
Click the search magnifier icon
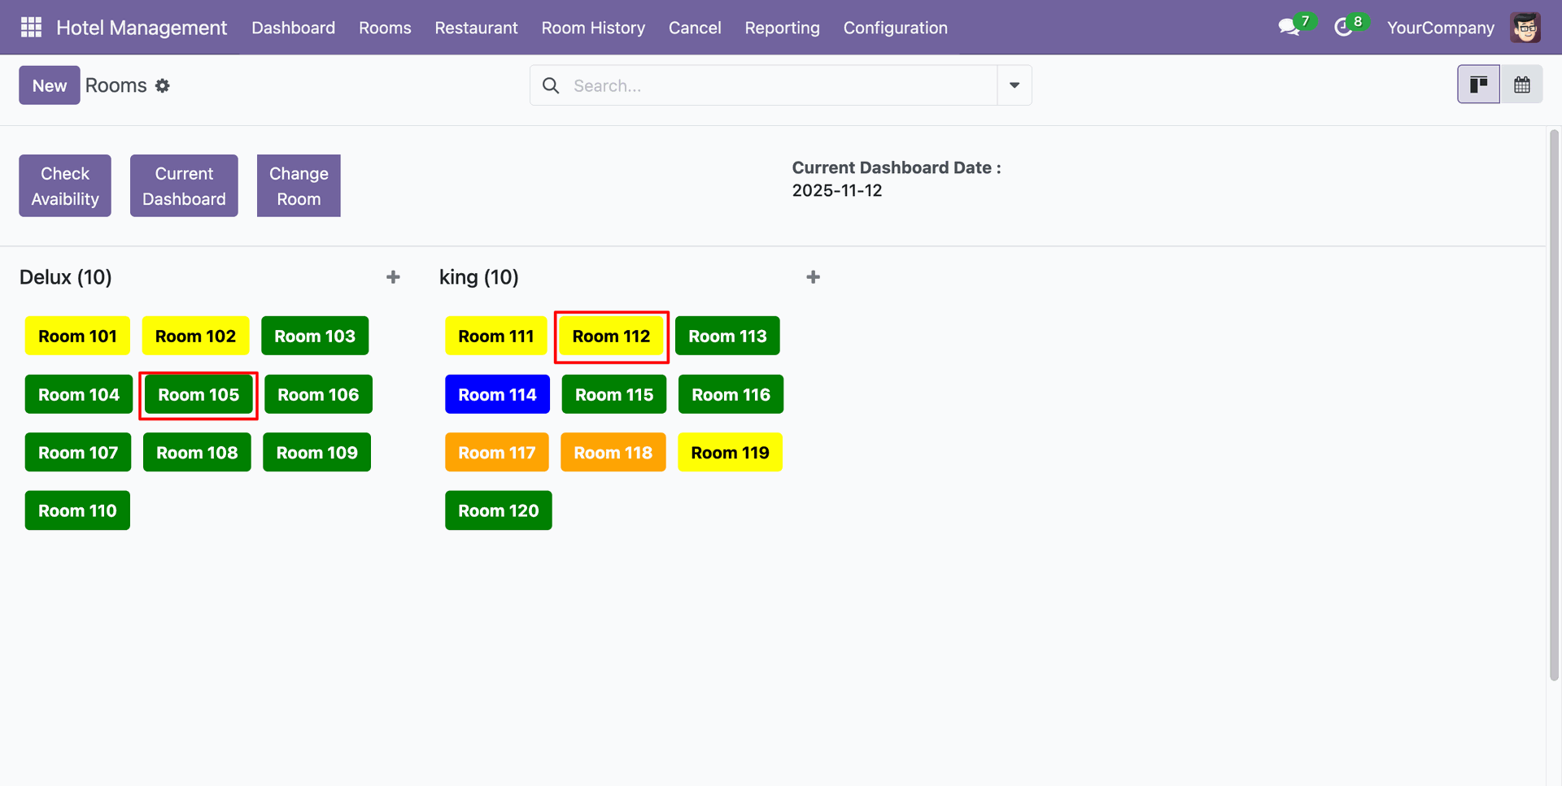[551, 85]
